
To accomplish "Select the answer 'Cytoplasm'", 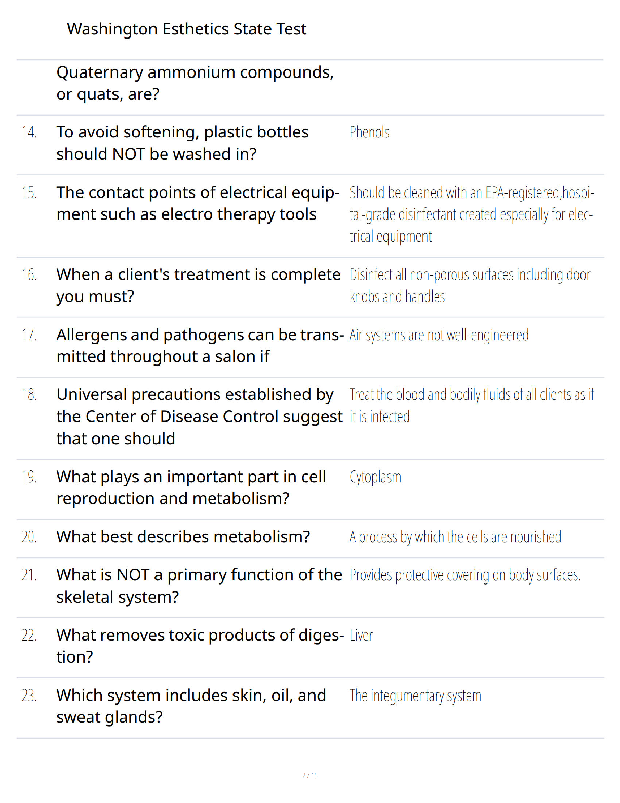I will tap(375, 478).
